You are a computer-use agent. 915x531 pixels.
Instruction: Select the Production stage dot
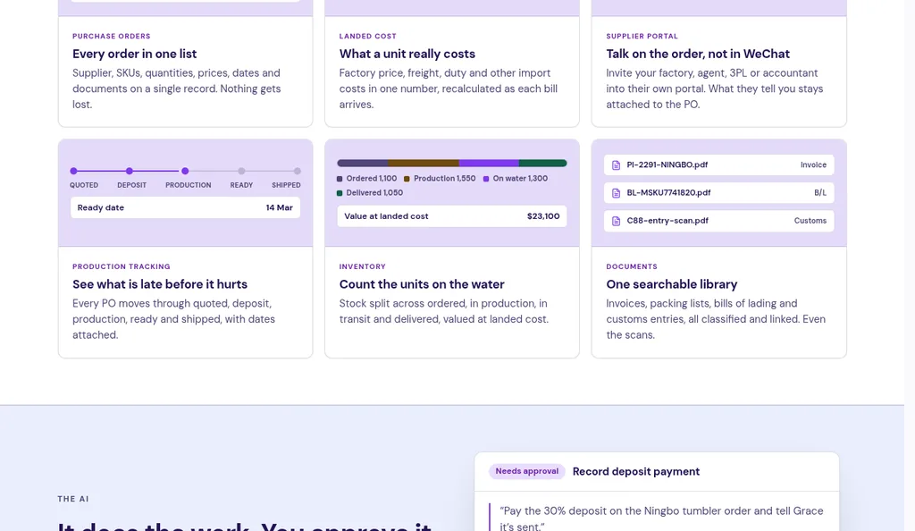pyautogui.click(x=185, y=171)
